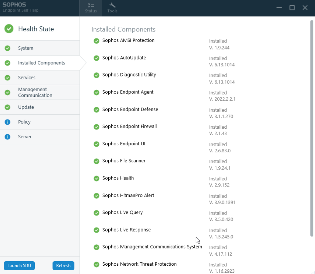Click green check icon beside Update
The height and width of the screenshot is (274, 315).
7,107
